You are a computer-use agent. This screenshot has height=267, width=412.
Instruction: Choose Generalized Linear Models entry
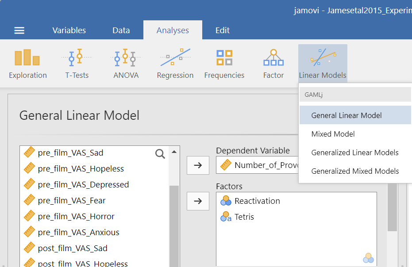[355, 153]
